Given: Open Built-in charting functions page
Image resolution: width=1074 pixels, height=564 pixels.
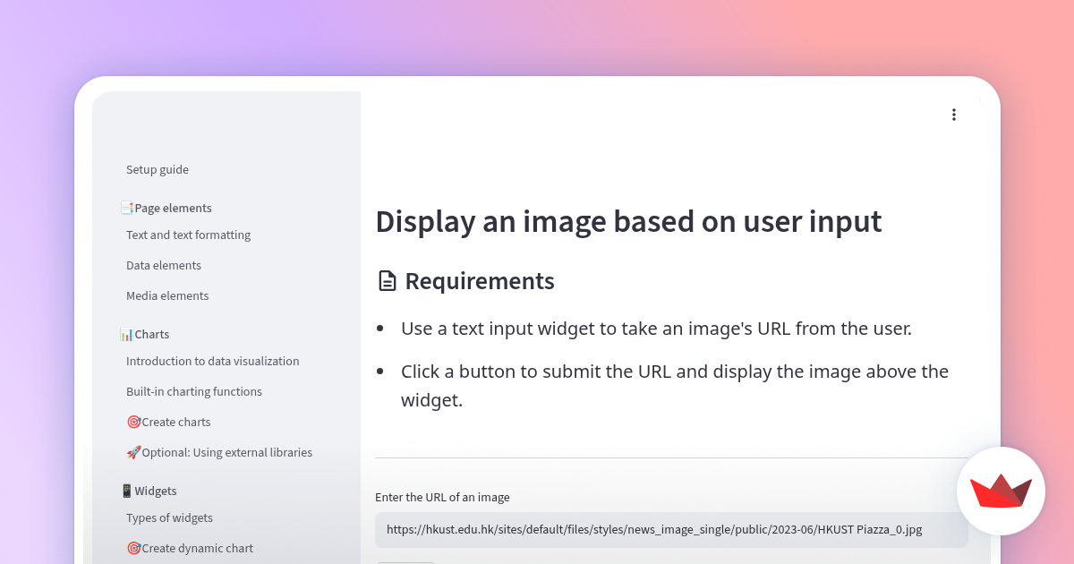Looking at the screenshot, I should click(194, 392).
